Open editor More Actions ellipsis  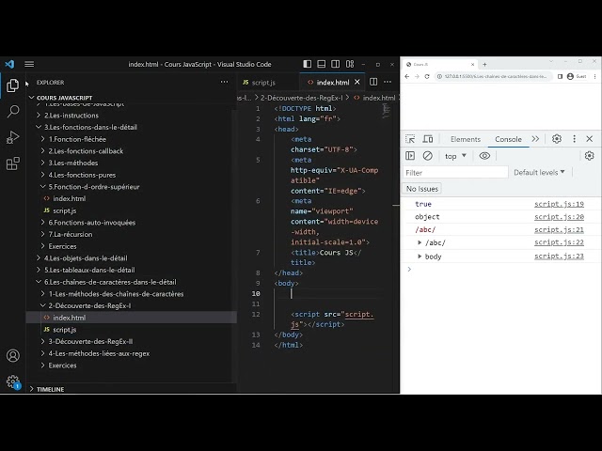click(x=388, y=82)
